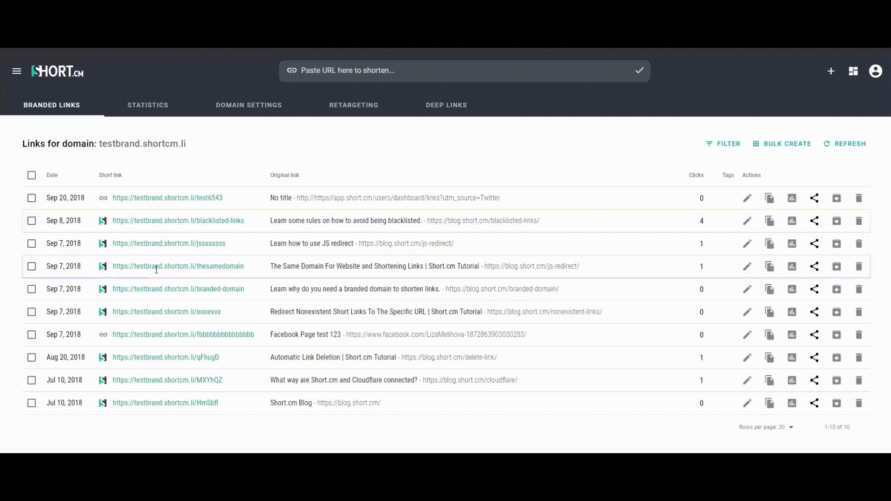The height and width of the screenshot is (501, 891).
Task: Copy the blacklisted-links short link
Action: coord(769,221)
